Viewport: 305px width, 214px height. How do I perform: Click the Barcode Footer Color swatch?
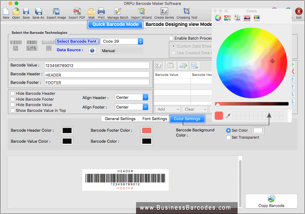tap(147, 130)
